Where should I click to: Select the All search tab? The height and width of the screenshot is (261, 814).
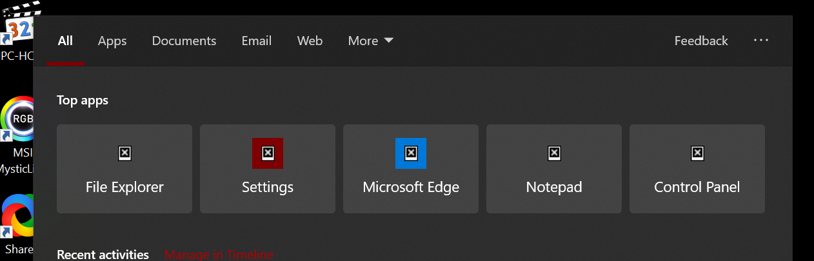click(x=65, y=41)
